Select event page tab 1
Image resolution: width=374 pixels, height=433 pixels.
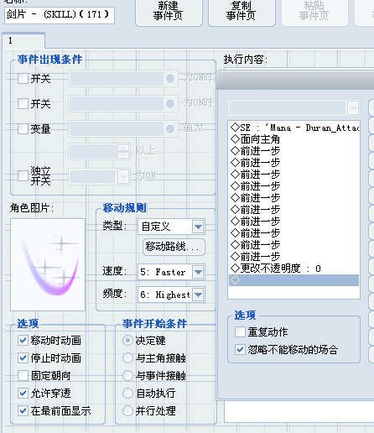pos(23,41)
